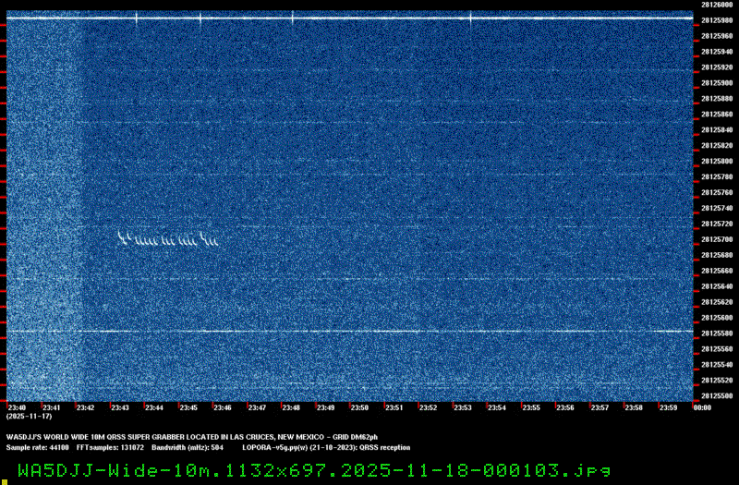This screenshot has height=485, width=739.
Task: Click the 28125800 frequency label
Action: tap(717, 161)
